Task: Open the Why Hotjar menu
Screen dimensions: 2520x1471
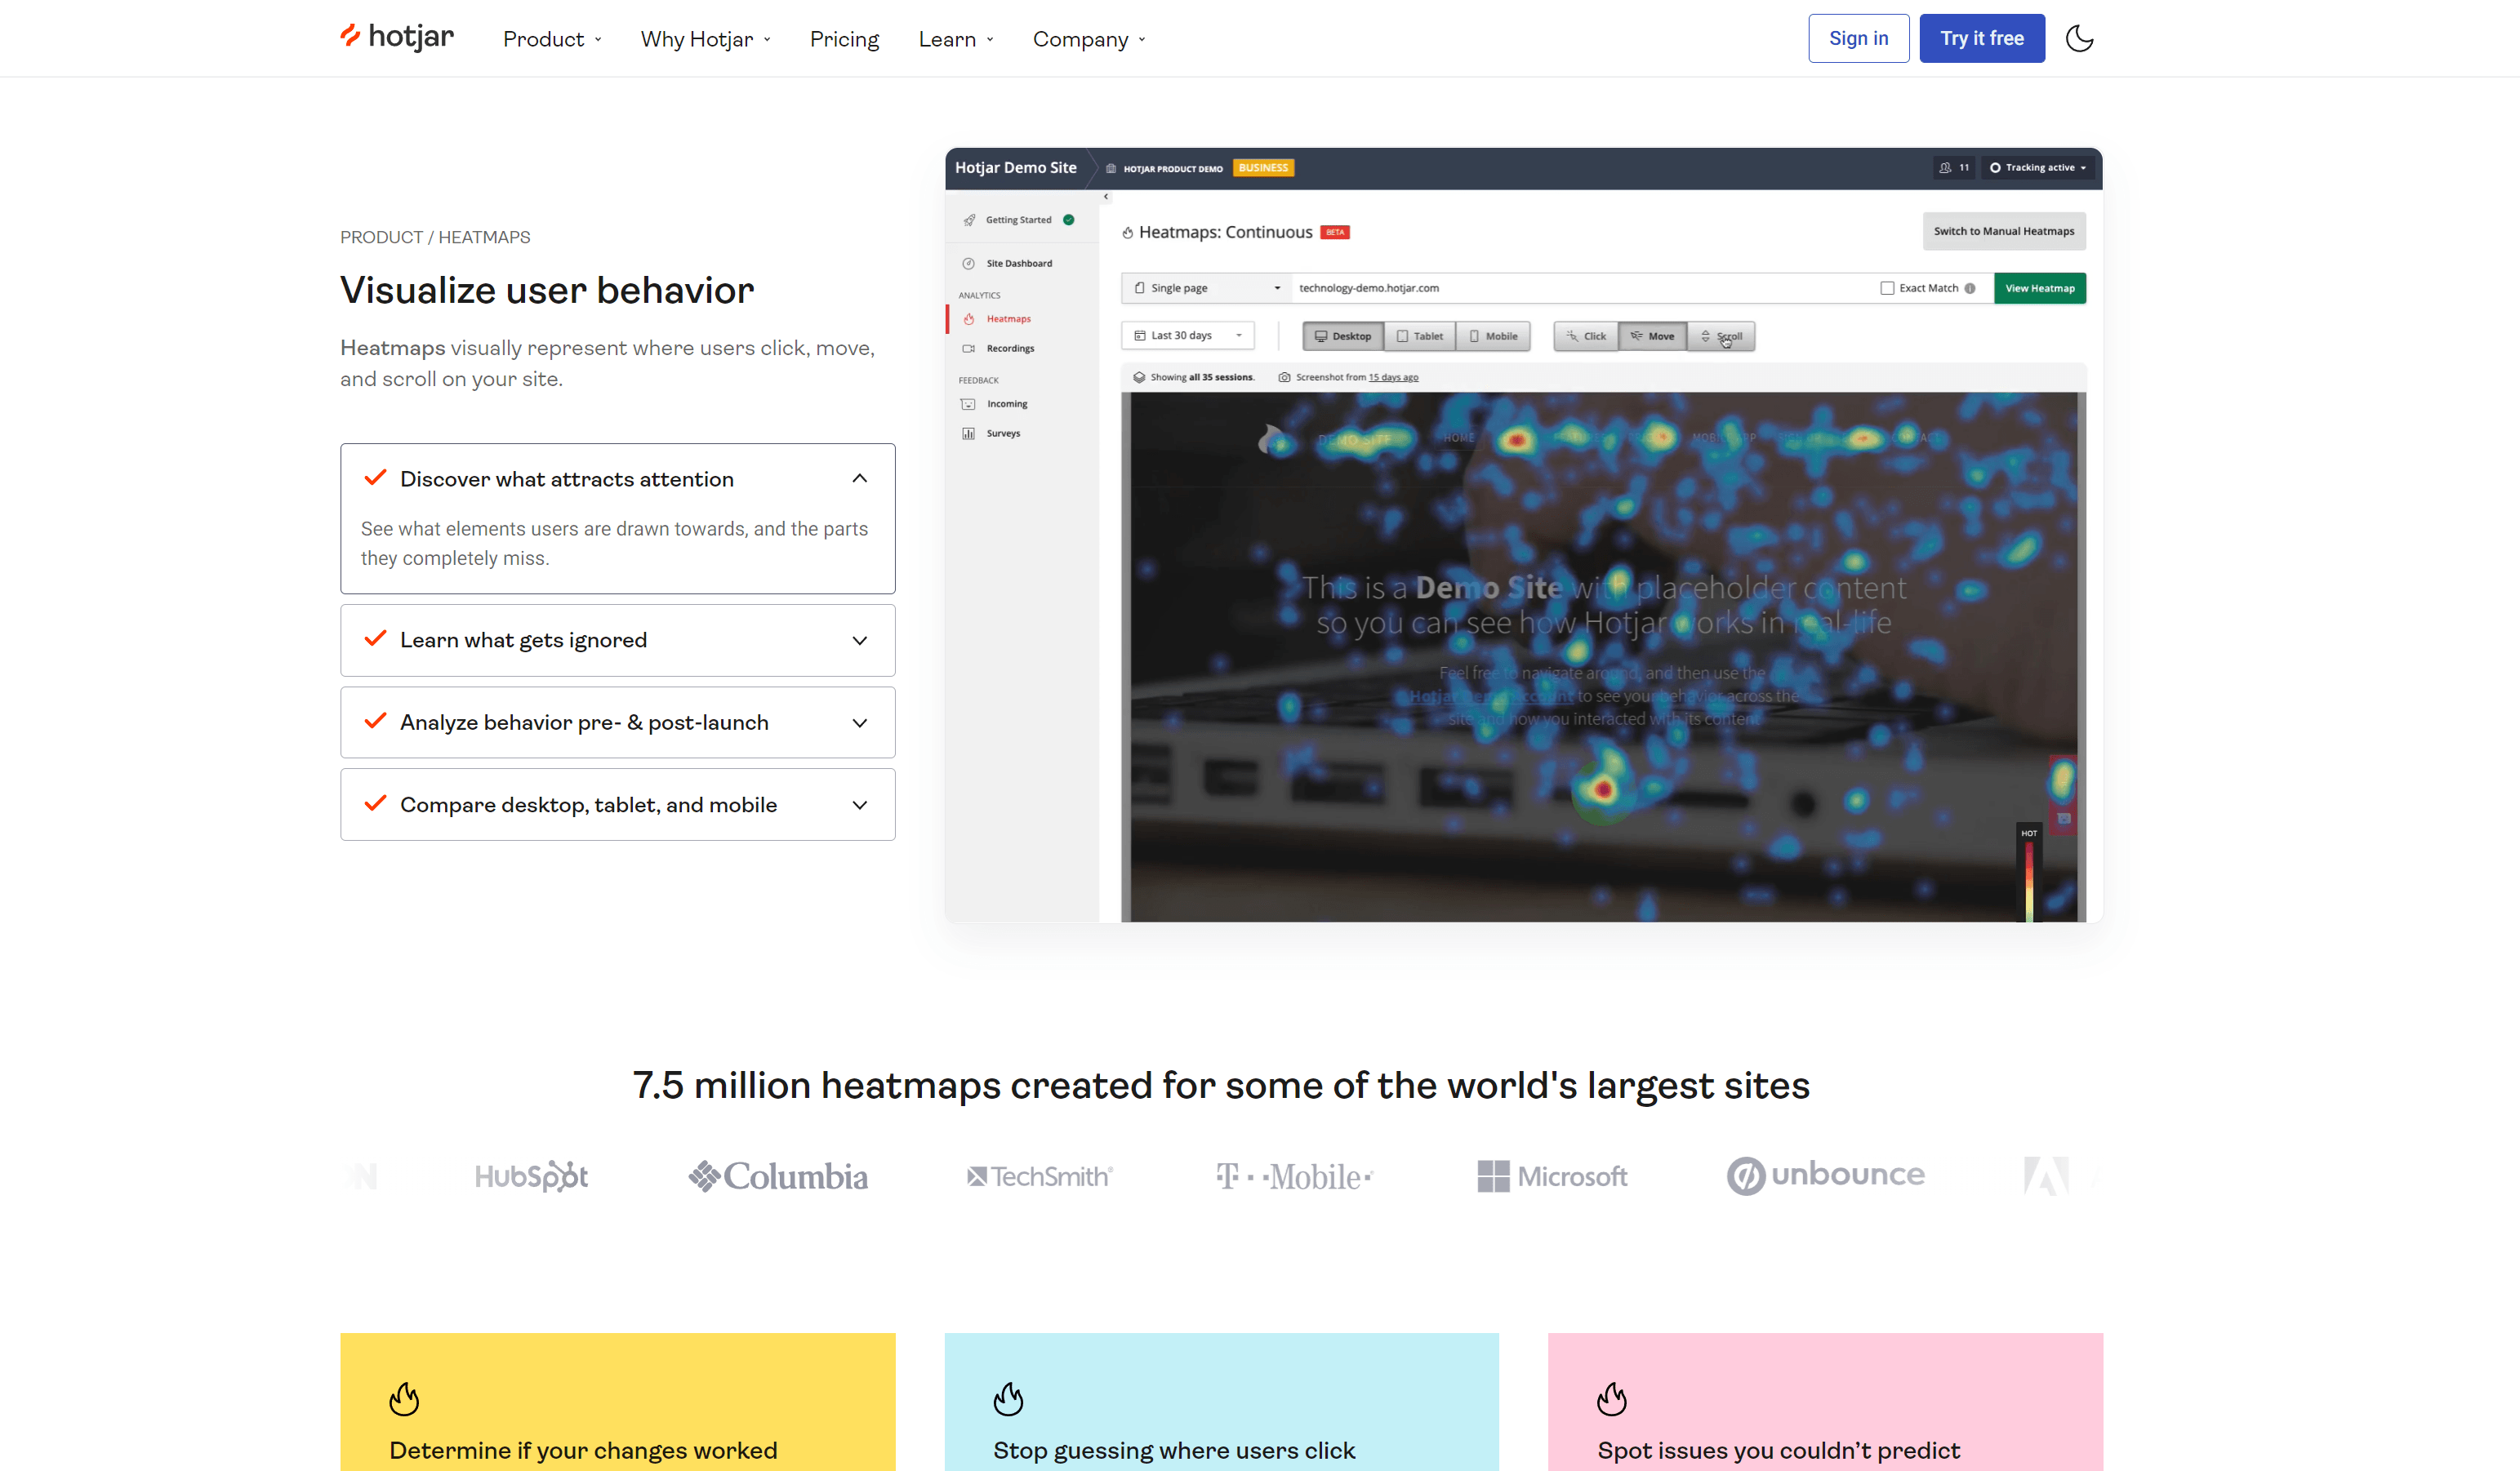Action: (x=705, y=39)
